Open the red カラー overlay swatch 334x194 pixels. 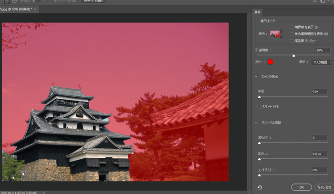tap(271, 62)
